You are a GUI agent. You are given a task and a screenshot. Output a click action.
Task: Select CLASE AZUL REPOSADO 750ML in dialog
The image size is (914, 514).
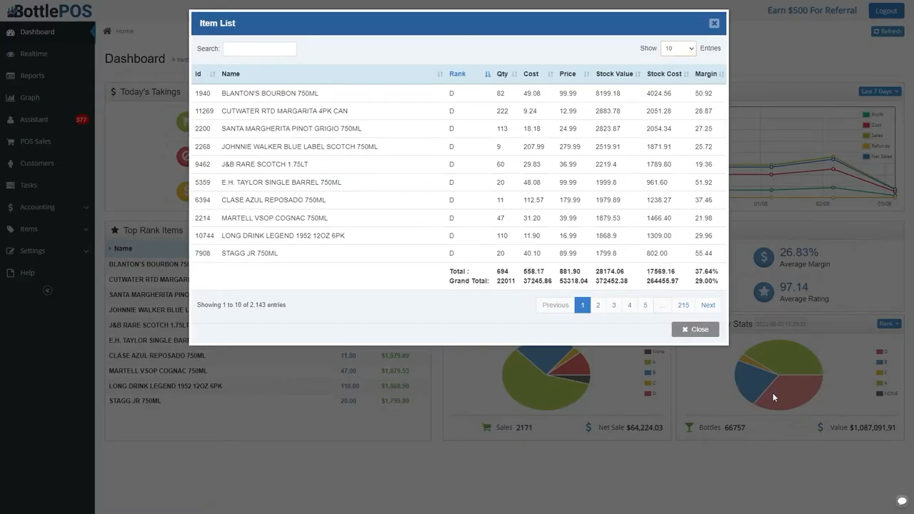pos(458,200)
